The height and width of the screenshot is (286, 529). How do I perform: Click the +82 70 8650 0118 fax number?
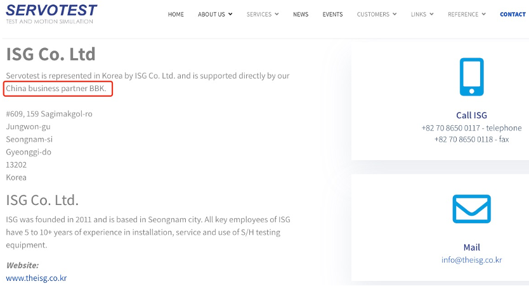[x=472, y=140]
